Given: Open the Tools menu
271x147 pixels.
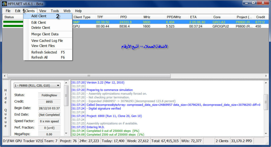Looking at the screenshot, I should pyautogui.click(x=55, y=11).
